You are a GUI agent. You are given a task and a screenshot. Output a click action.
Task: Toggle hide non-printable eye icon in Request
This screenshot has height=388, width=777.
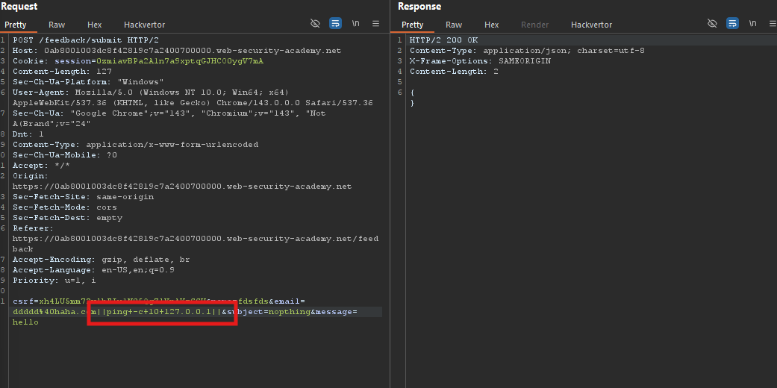[x=315, y=23]
